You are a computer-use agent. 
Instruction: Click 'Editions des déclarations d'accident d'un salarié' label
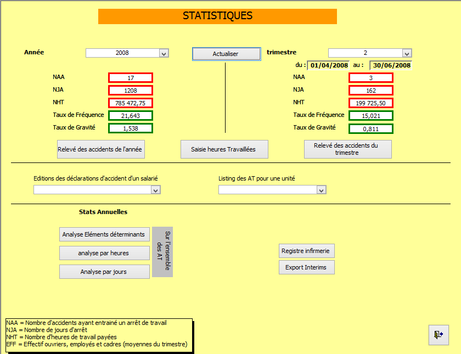pyautogui.click(x=95, y=178)
